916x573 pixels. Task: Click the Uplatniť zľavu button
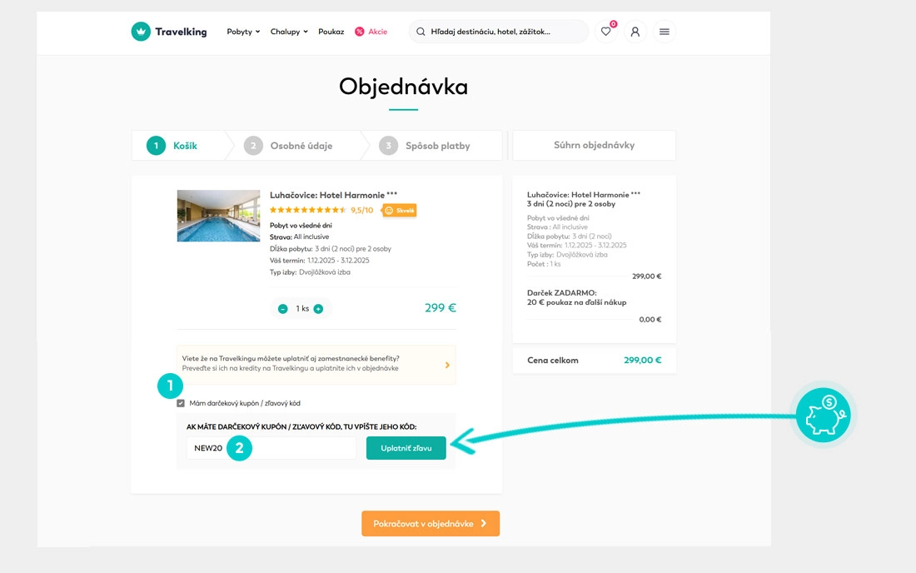tap(406, 448)
